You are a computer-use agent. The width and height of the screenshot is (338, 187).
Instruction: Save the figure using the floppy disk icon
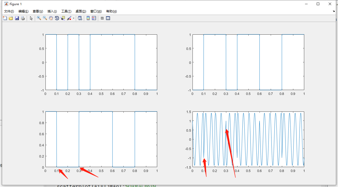(x=17, y=18)
